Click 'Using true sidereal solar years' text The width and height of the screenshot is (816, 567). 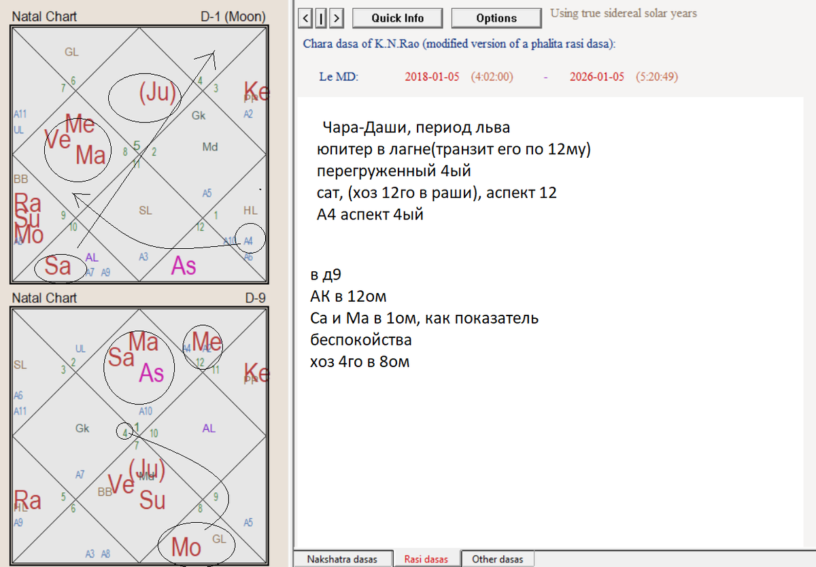(624, 13)
